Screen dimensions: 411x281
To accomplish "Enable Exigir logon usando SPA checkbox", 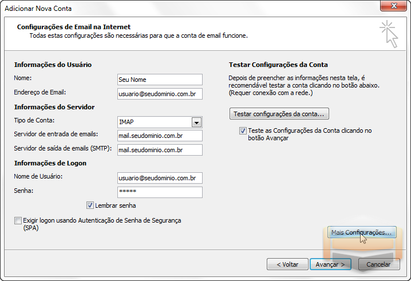I will point(18,220).
